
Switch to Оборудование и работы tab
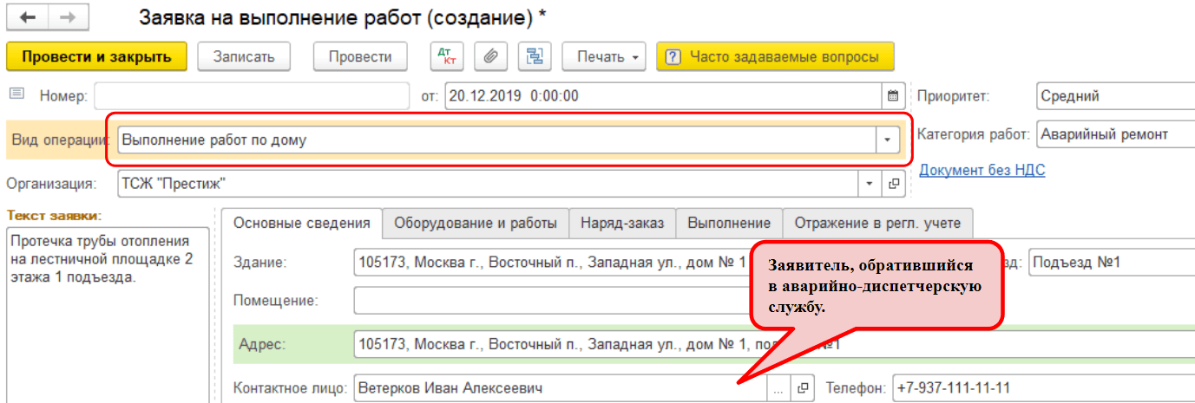pyautogui.click(x=476, y=223)
